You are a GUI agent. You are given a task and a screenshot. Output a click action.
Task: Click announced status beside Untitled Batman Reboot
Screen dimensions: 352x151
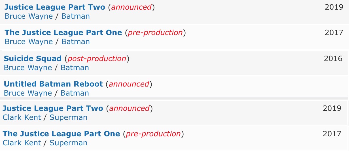click(129, 84)
